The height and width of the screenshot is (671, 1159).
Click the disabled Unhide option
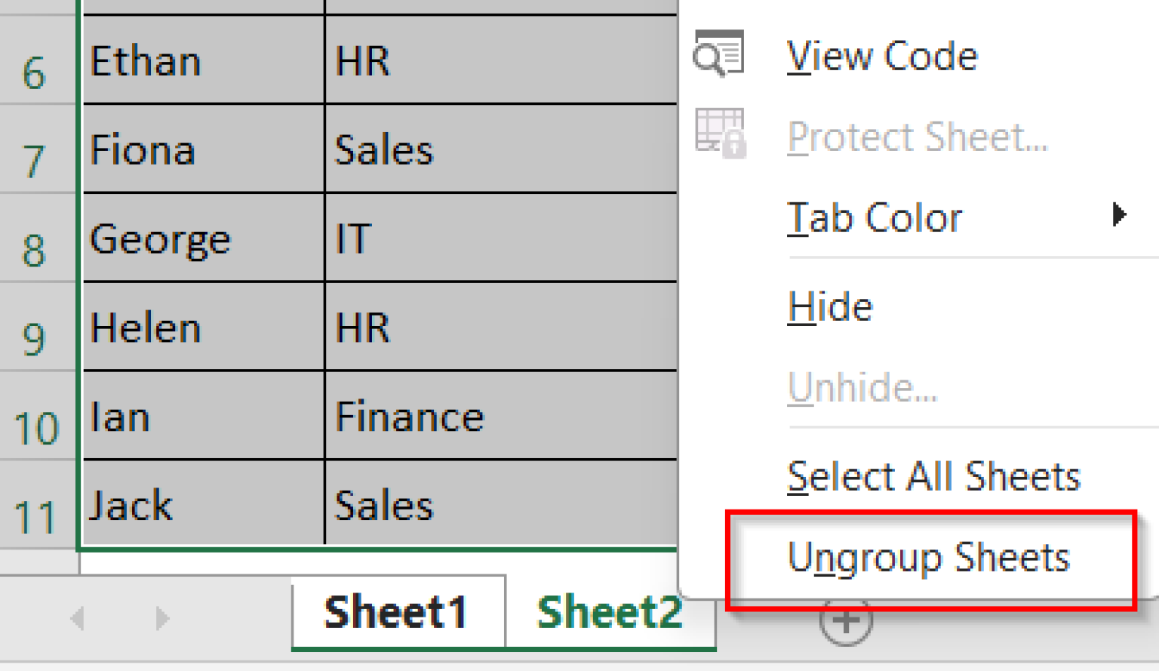click(x=862, y=386)
